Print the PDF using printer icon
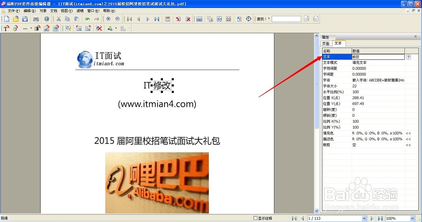Screen dimensions: 422x222 pos(36,19)
